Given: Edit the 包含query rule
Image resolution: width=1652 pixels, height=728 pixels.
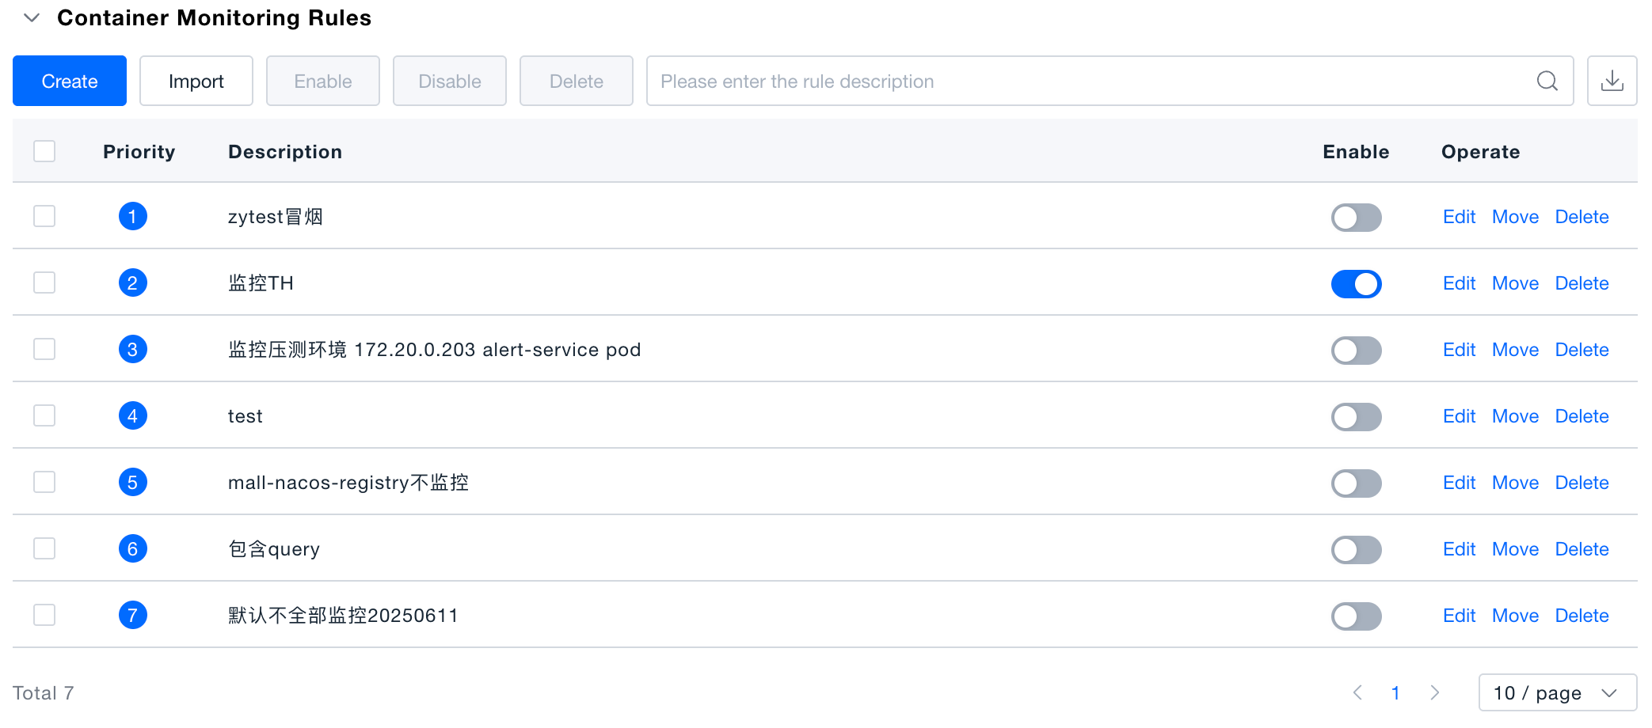Looking at the screenshot, I should pos(1459,549).
